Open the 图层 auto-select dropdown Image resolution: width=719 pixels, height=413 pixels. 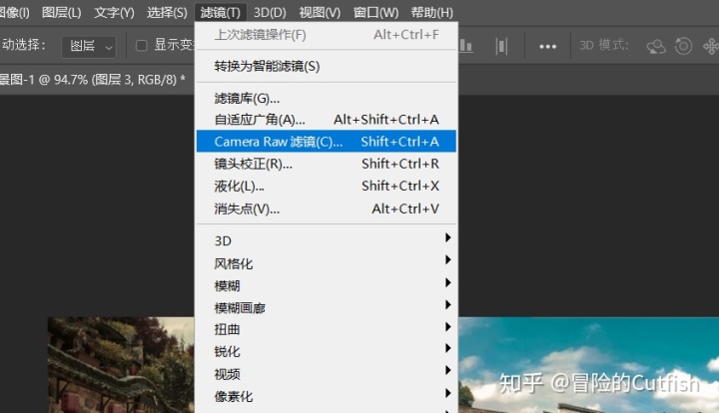coord(89,46)
